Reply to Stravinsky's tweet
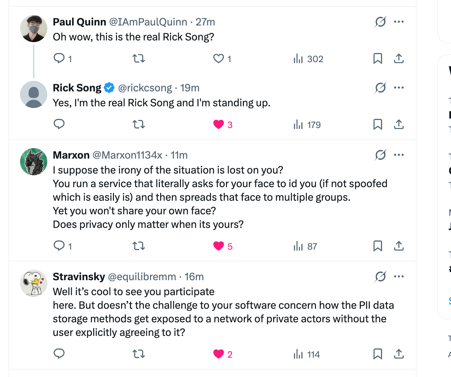 [x=59, y=354]
